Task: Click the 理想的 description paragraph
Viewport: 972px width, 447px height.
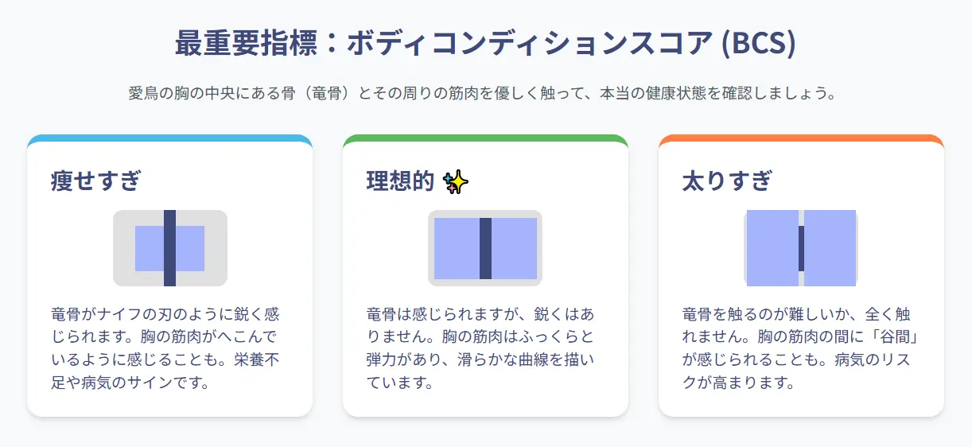Action: [x=480, y=348]
